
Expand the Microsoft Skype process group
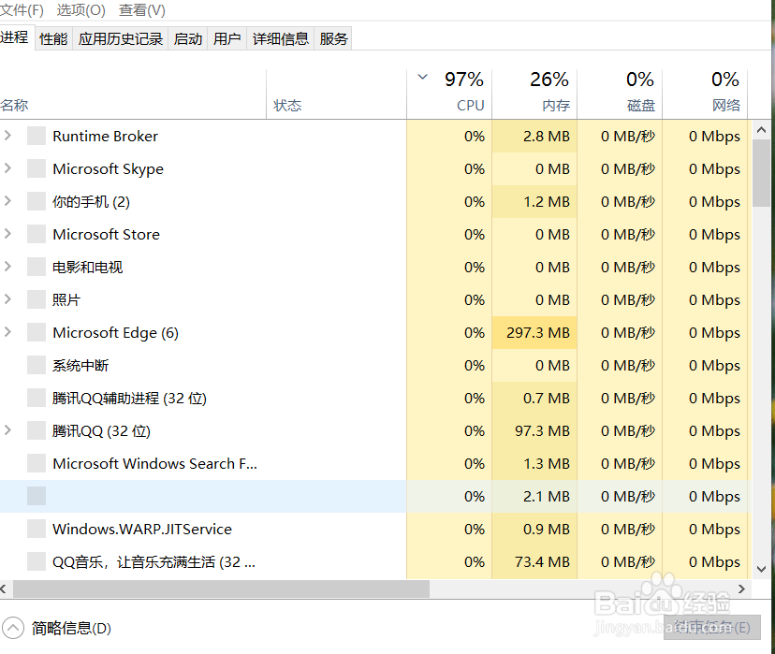click(x=7, y=168)
